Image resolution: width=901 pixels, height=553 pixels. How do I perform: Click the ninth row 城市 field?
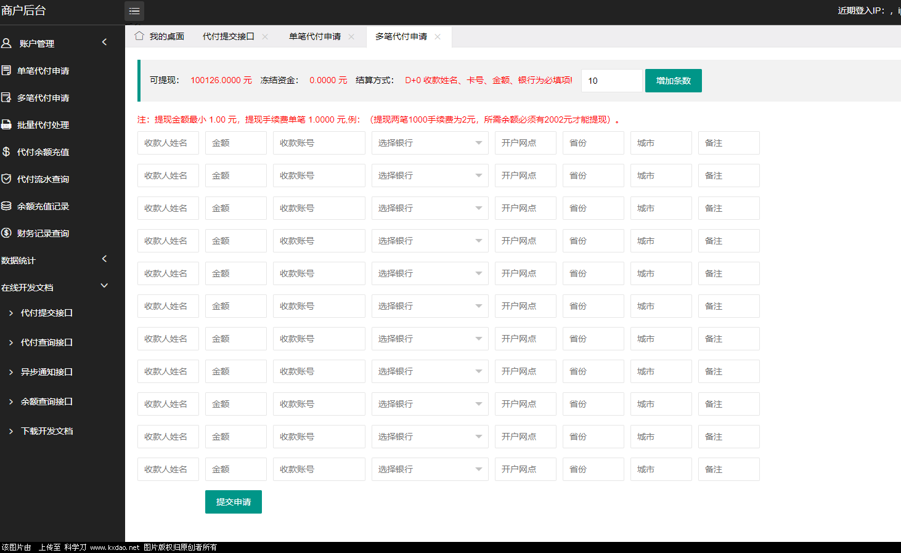[x=661, y=404]
